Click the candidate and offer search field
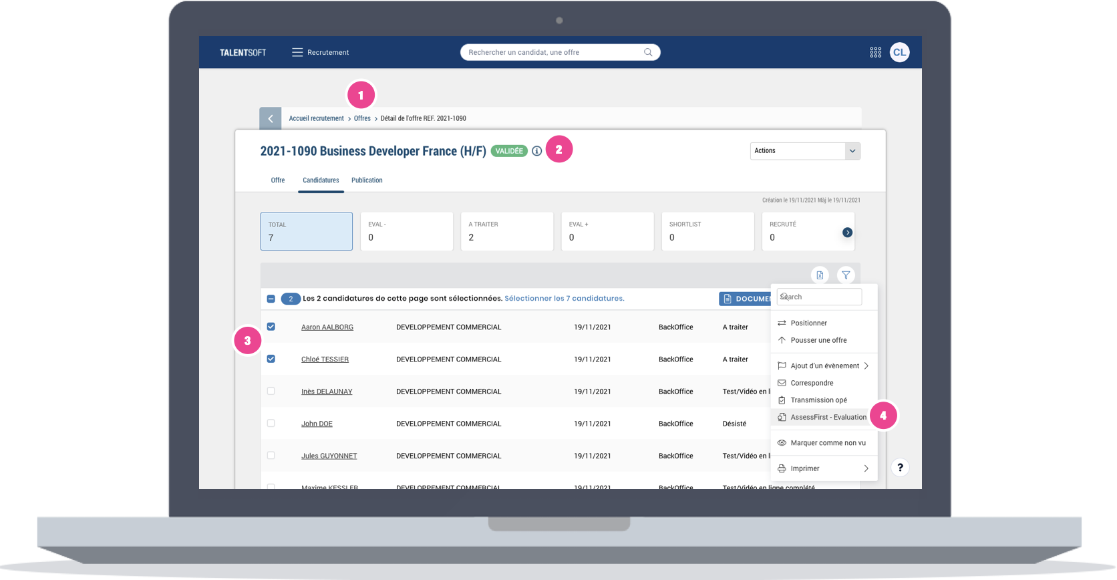1117x580 pixels. (554, 52)
